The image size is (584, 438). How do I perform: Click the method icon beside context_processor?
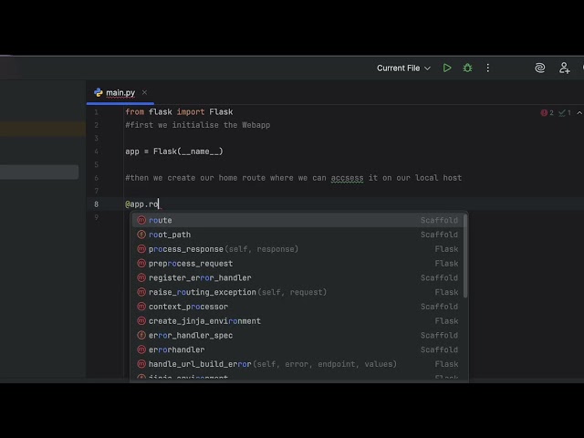(x=141, y=307)
